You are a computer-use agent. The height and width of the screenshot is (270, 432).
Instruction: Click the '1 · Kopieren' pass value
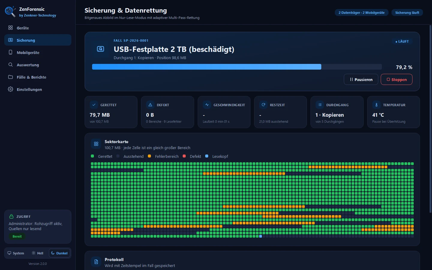tap(329, 115)
